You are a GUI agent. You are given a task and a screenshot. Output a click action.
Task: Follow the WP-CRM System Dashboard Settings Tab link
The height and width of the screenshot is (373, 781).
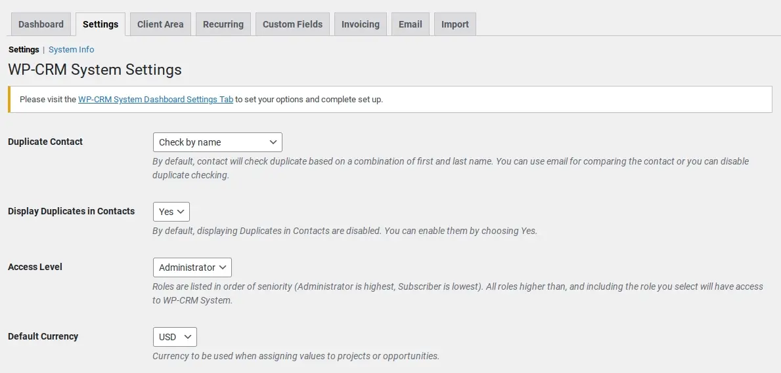point(156,100)
